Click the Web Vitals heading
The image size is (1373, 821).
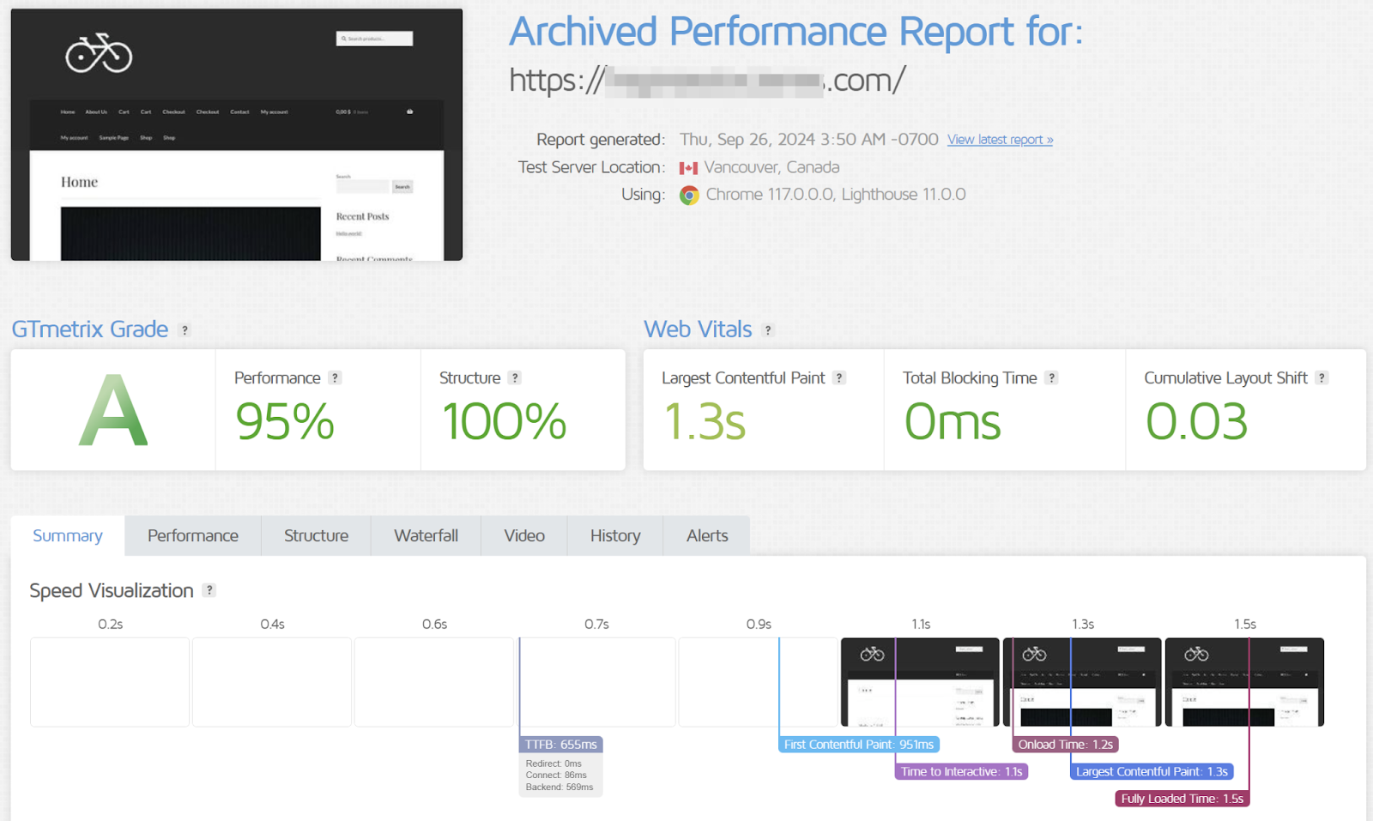tap(698, 329)
